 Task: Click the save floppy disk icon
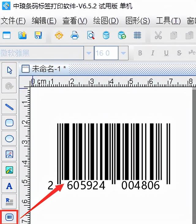38,35
